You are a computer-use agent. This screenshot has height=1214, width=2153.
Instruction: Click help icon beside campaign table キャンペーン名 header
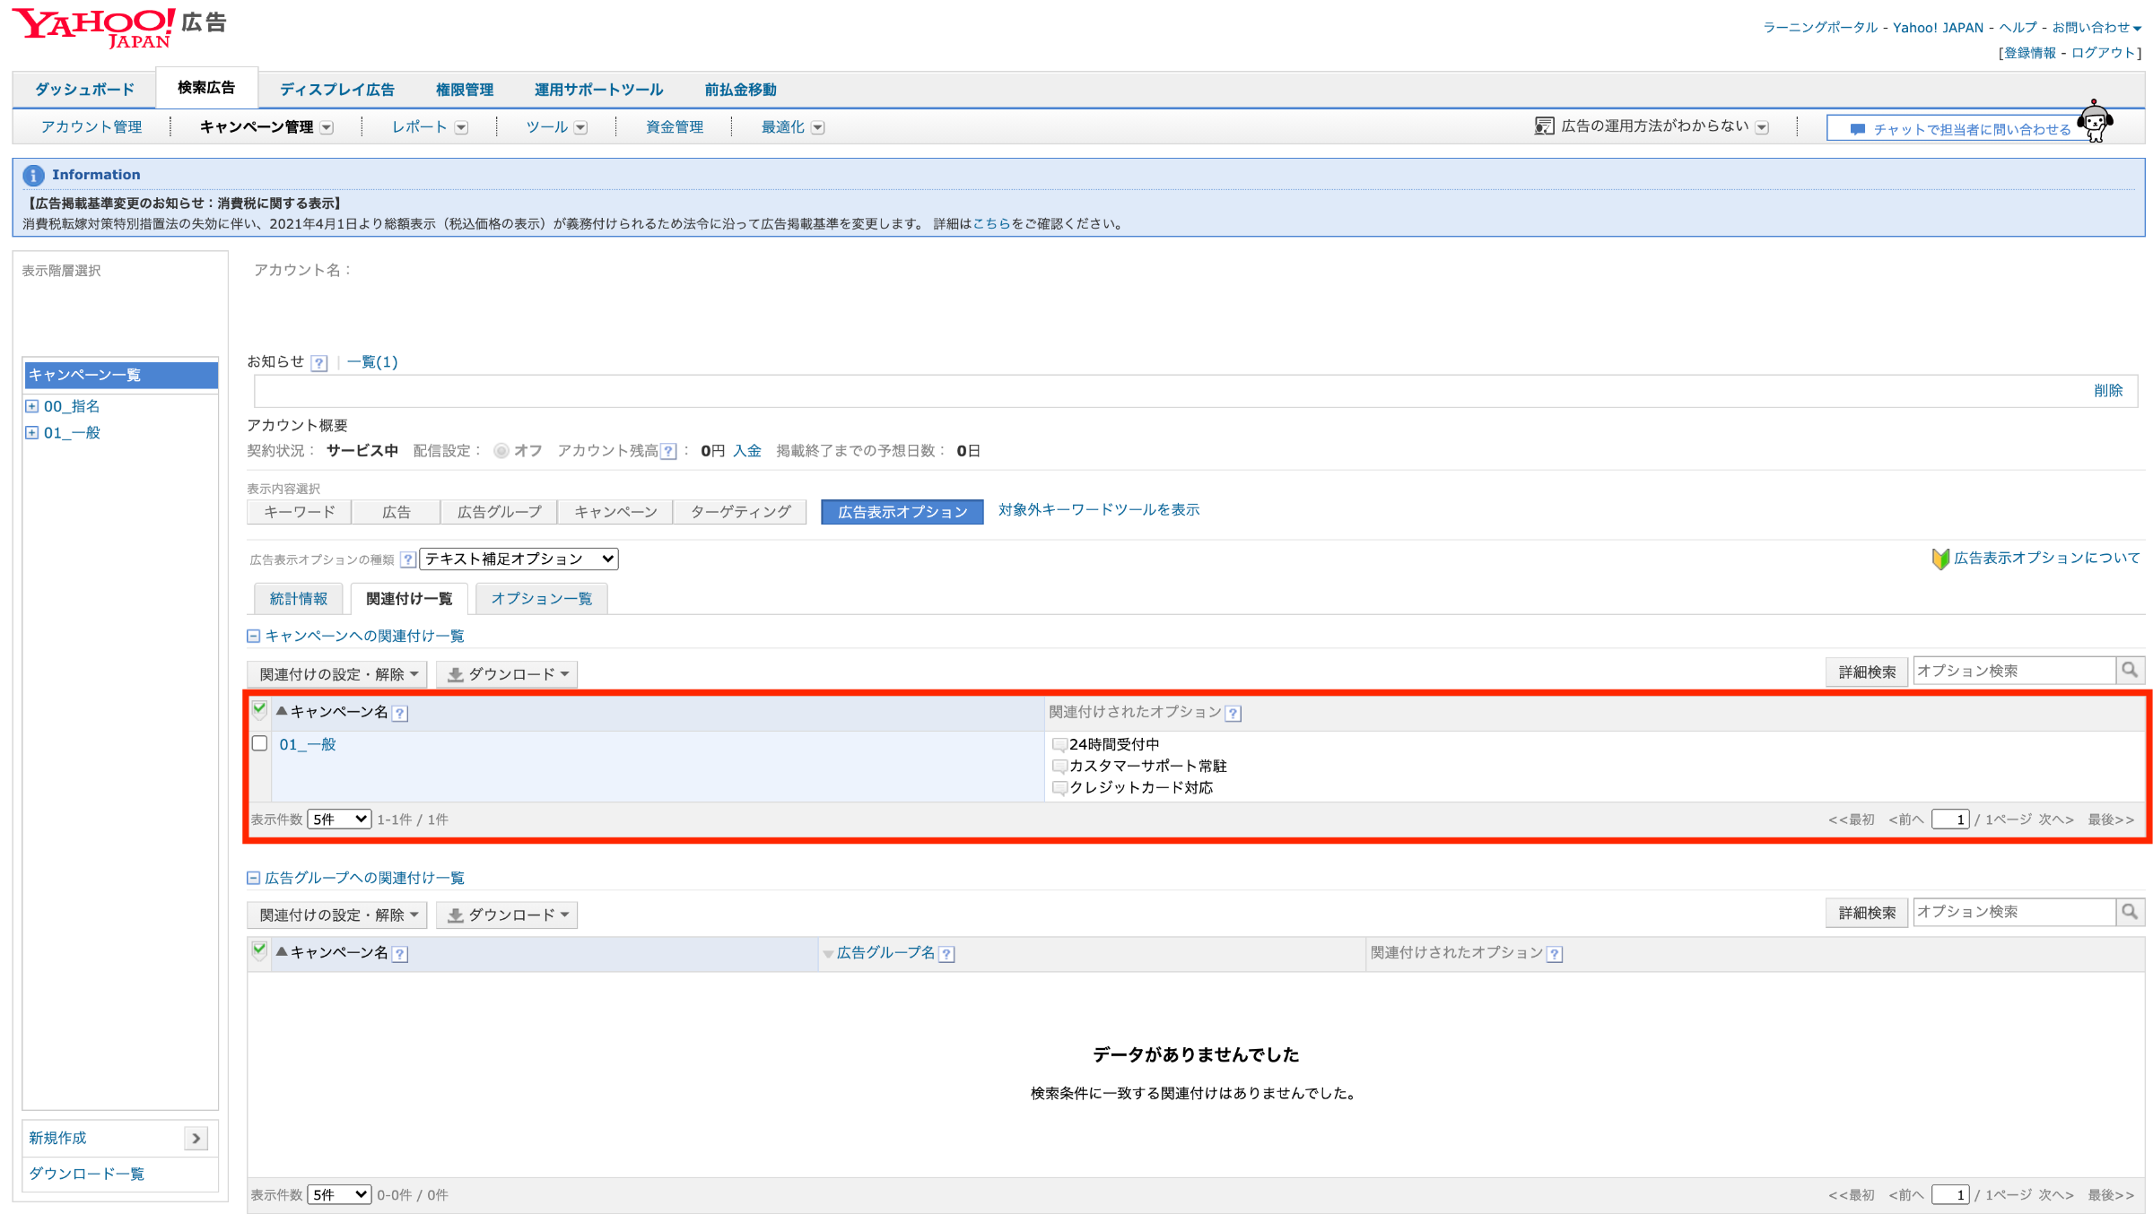[x=400, y=713]
